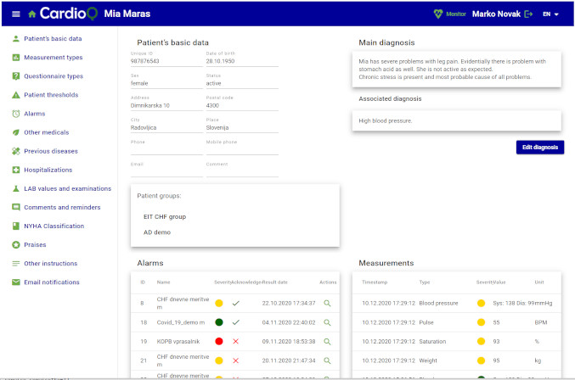Open NYHA Classification link

tap(54, 226)
